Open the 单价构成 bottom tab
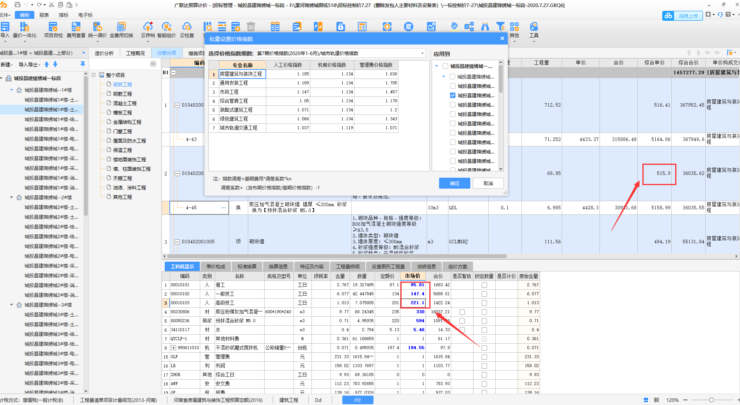Viewport: 740px width, 405px height. [216, 266]
